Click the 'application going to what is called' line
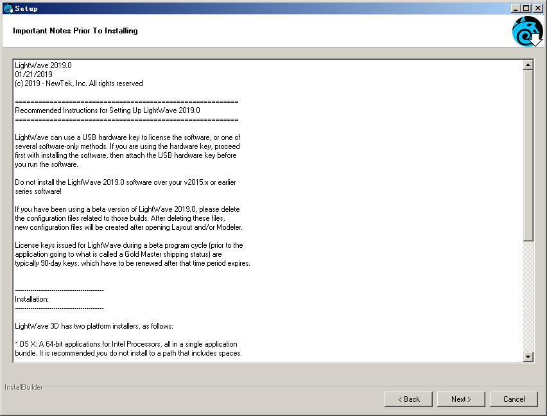The height and width of the screenshot is (416, 547). [118, 254]
